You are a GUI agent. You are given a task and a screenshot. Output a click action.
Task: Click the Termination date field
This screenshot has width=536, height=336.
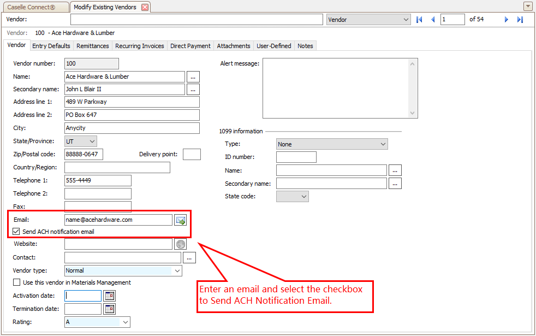[83, 309]
